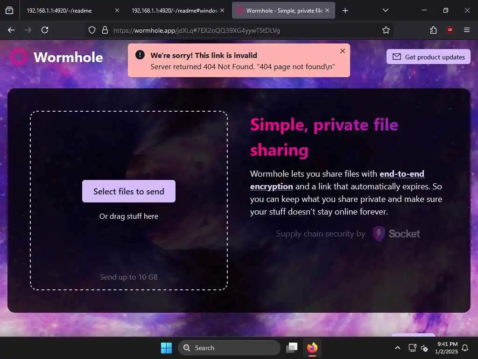This screenshot has width=478, height=359.
Task: Click the site security padlock icon
Action: tap(105, 30)
